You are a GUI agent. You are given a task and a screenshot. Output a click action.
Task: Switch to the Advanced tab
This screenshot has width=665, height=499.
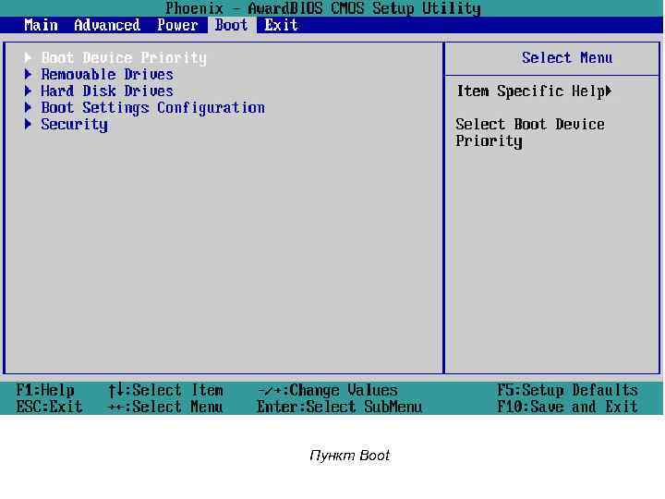tap(107, 25)
